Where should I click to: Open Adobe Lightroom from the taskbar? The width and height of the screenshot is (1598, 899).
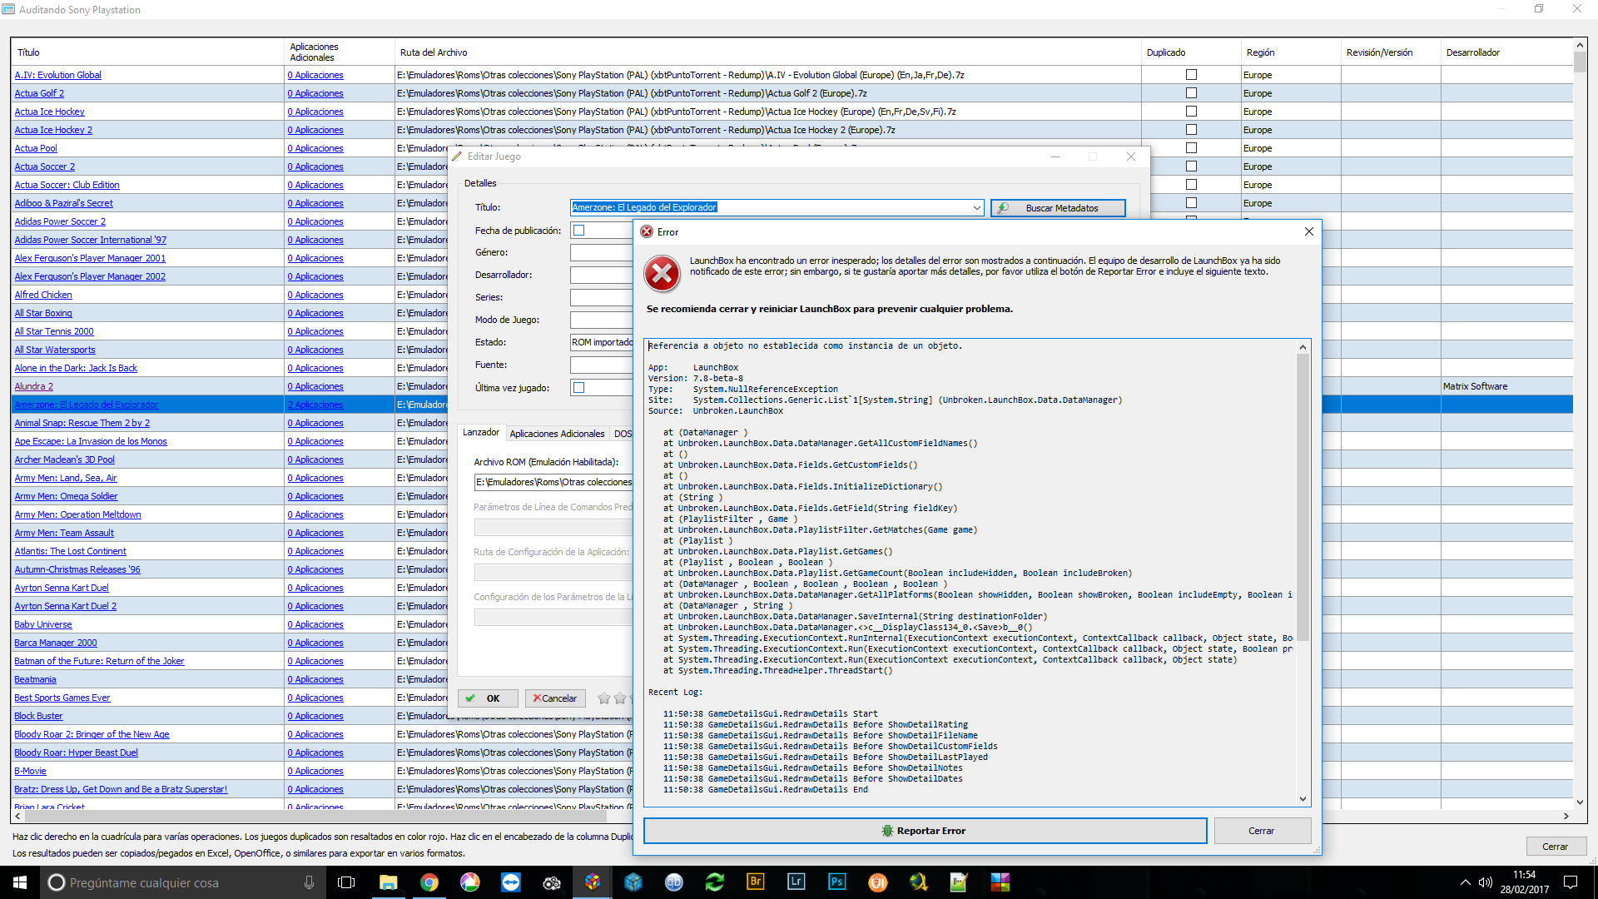797,882
